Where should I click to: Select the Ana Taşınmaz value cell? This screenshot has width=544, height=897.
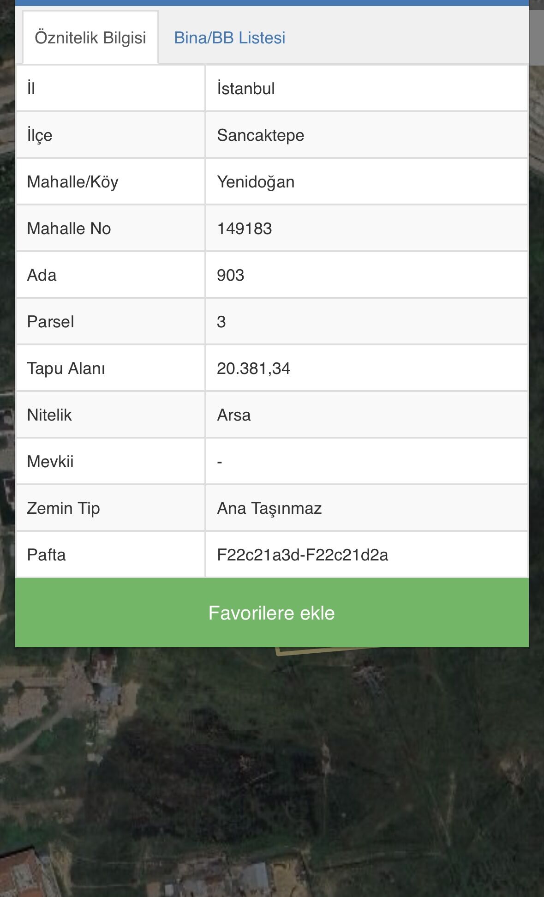pos(269,508)
